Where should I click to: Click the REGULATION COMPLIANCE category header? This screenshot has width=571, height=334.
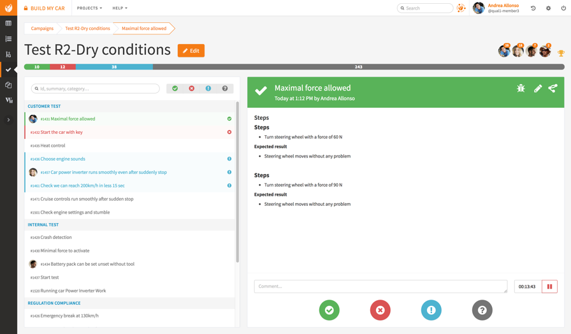click(x=129, y=303)
